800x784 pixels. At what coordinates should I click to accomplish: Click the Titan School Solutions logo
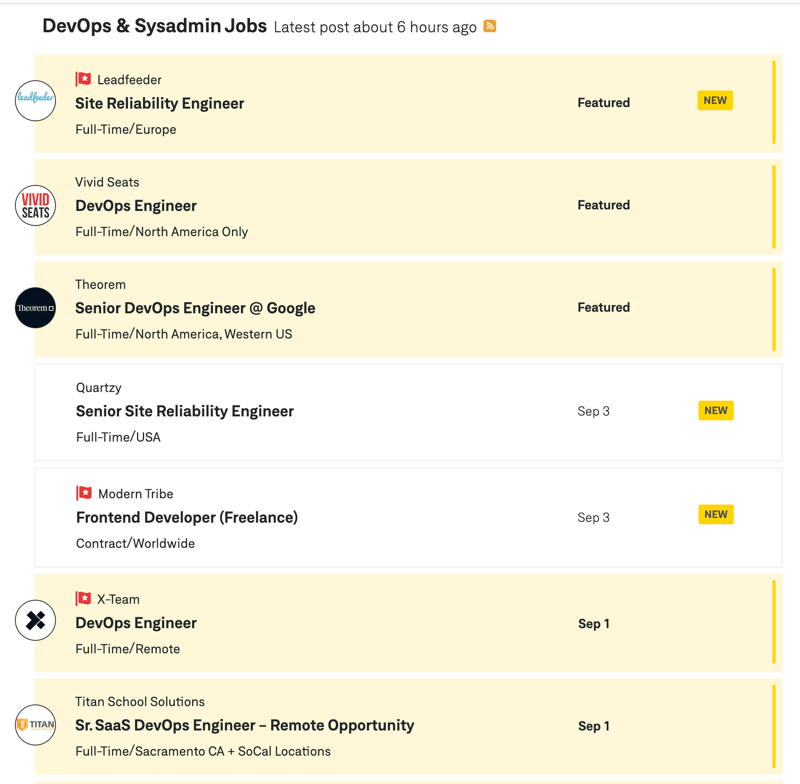(x=35, y=725)
